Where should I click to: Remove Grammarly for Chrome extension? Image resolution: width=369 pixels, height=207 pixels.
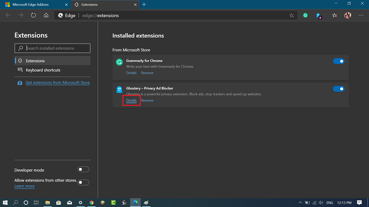[147, 73]
